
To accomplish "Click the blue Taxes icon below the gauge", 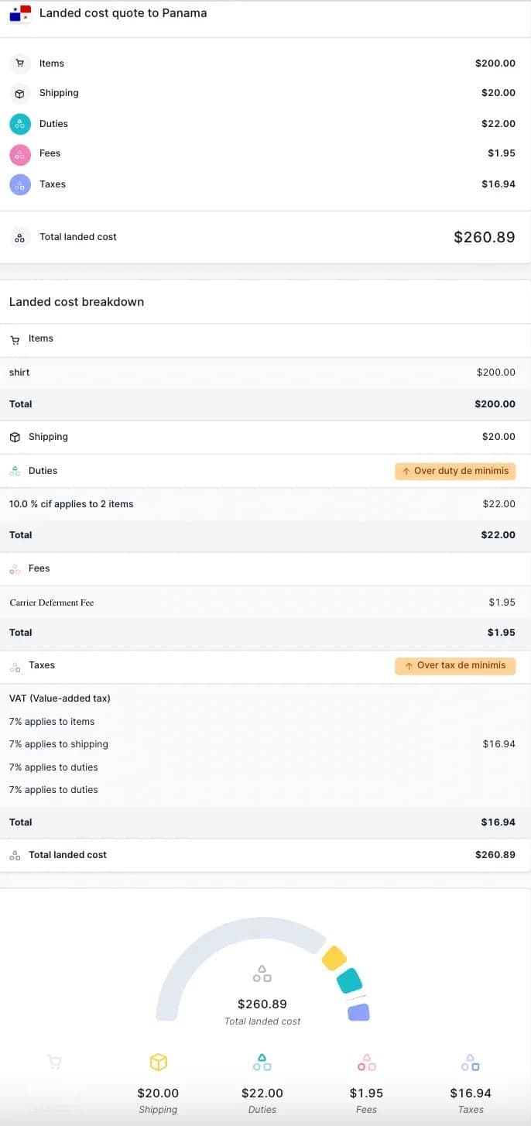I will (x=471, y=1062).
